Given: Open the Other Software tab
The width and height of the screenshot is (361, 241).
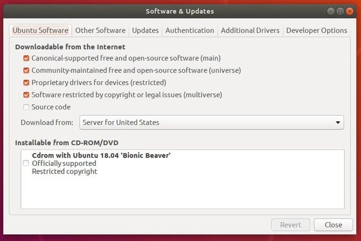Looking at the screenshot, I should coord(100,30).
